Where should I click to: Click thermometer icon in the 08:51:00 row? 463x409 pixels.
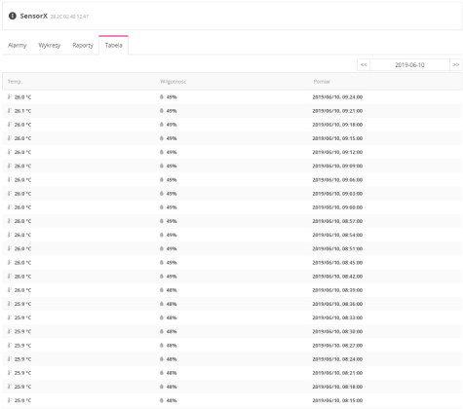tap(10, 248)
